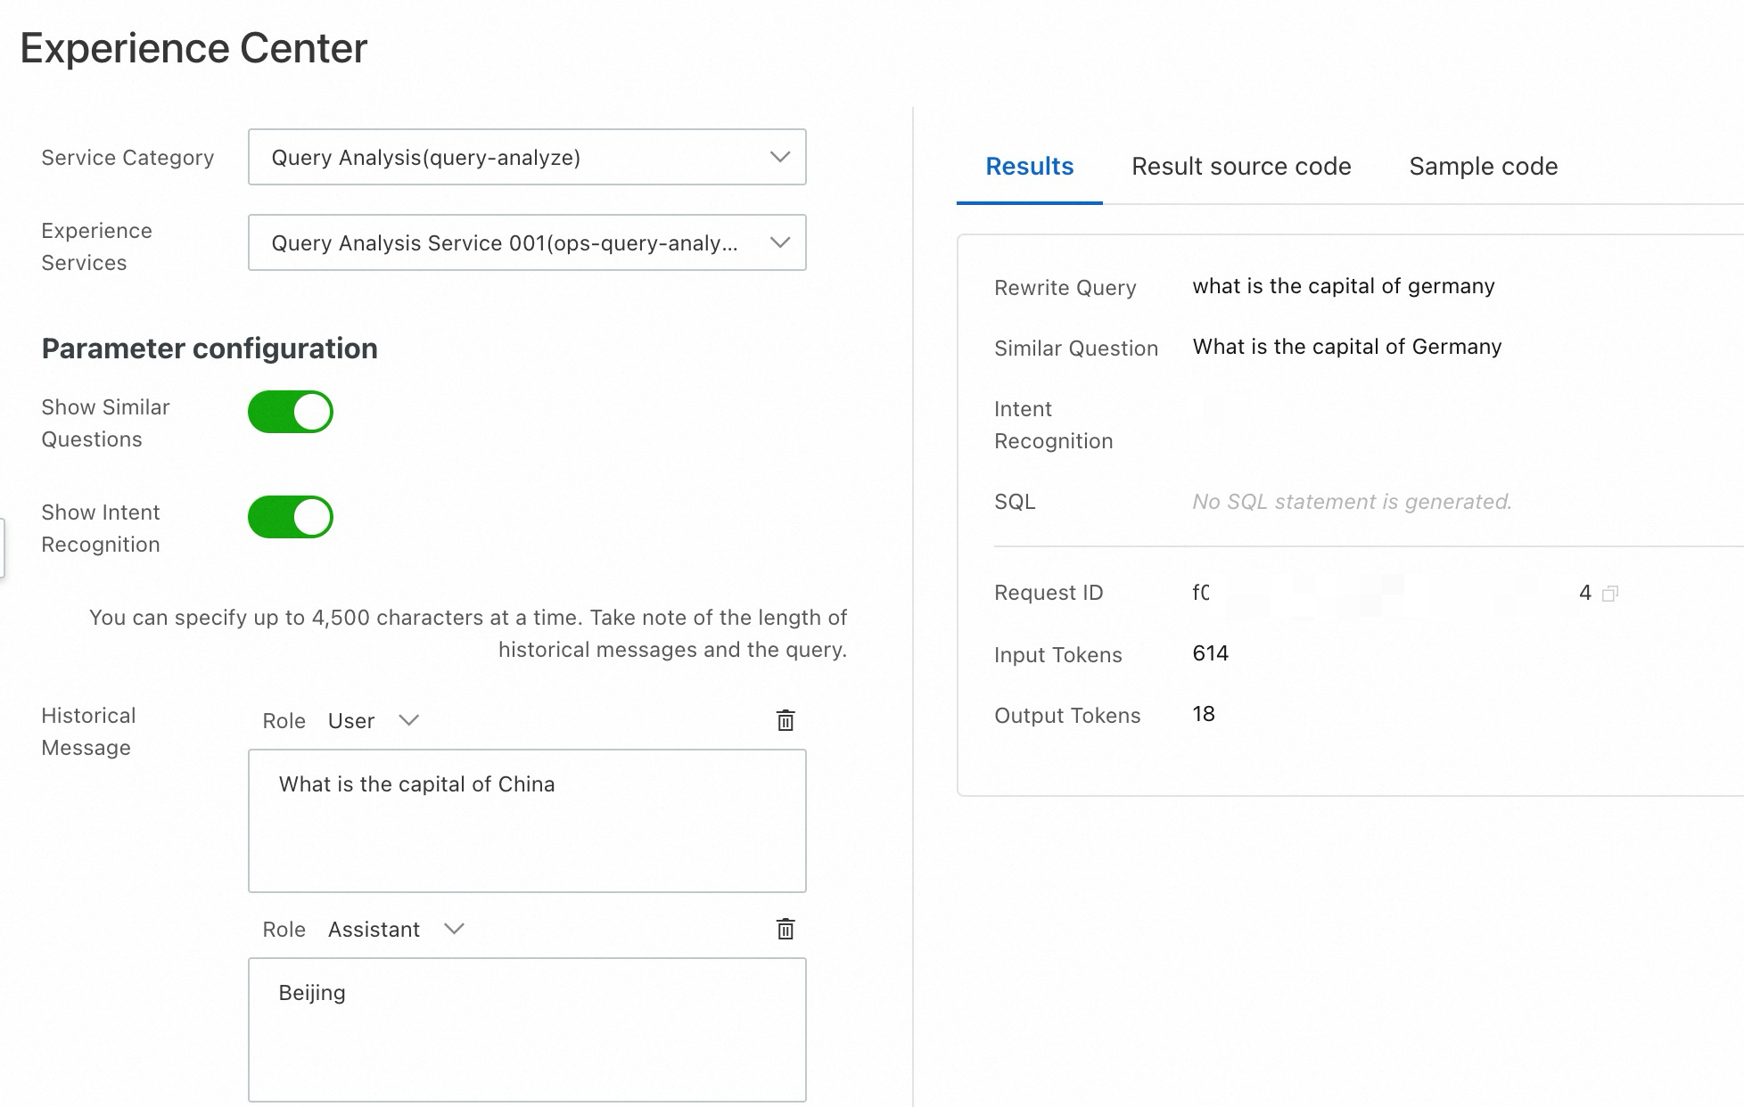Click the 'What is the capital of China' text box

pyautogui.click(x=526, y=820)
